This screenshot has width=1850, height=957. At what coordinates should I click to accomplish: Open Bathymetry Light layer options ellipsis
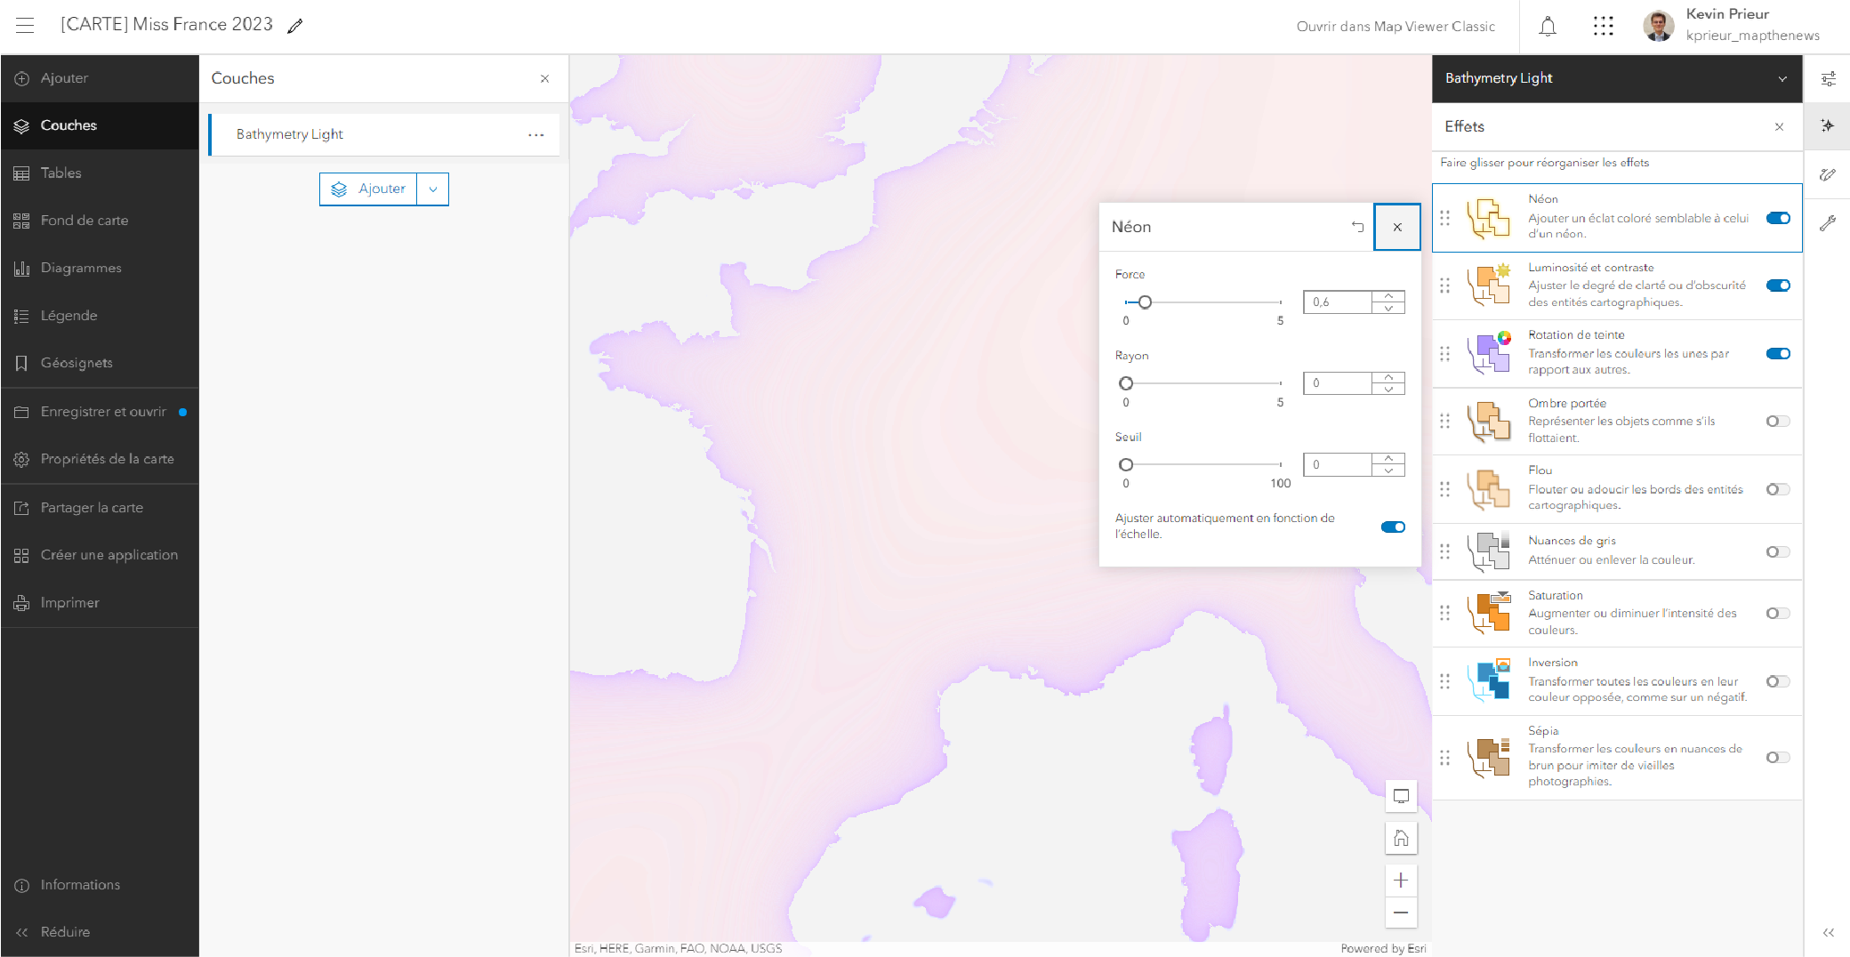click(535, 135)
